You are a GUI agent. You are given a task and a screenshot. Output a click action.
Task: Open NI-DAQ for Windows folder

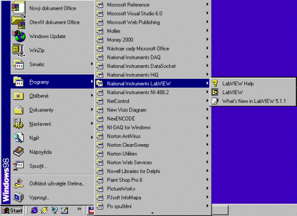tap(152, 127)
